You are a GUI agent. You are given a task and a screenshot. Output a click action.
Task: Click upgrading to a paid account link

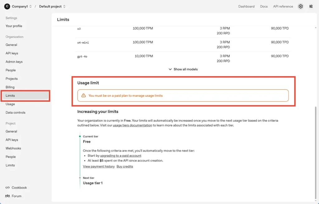(121, 156)
